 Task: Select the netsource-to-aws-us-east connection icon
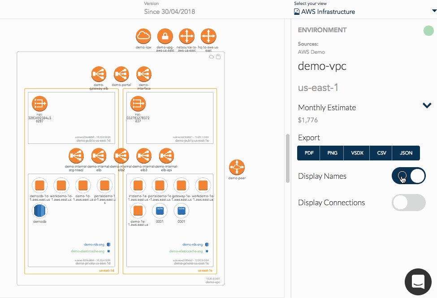[x=187, y=36]
